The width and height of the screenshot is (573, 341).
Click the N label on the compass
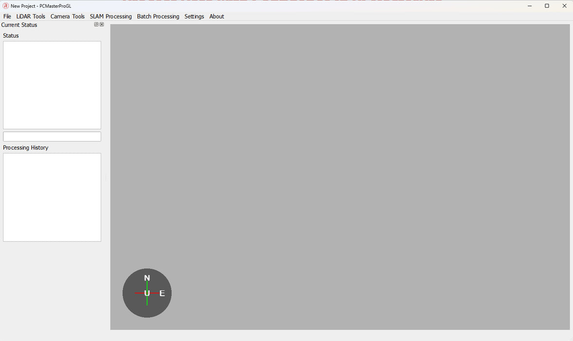tap(147, 278)
